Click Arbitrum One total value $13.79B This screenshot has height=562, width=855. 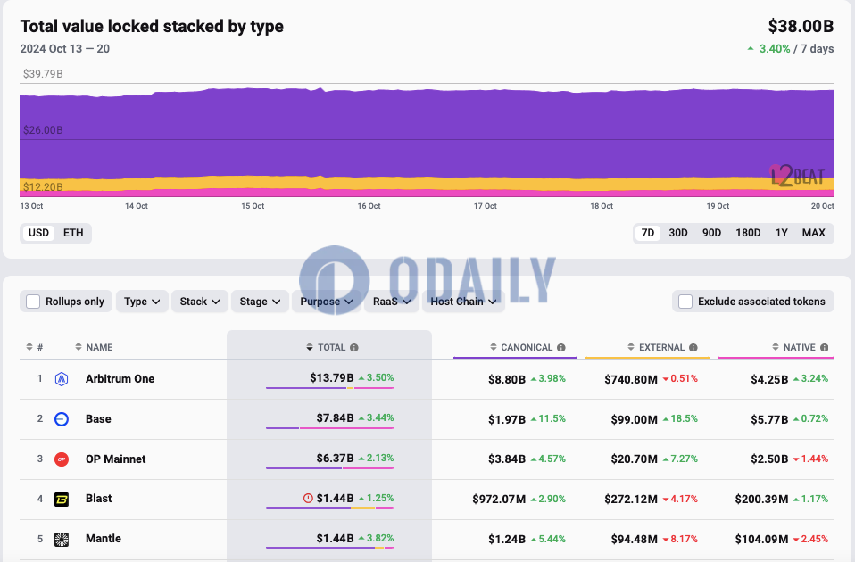point(331,377)
